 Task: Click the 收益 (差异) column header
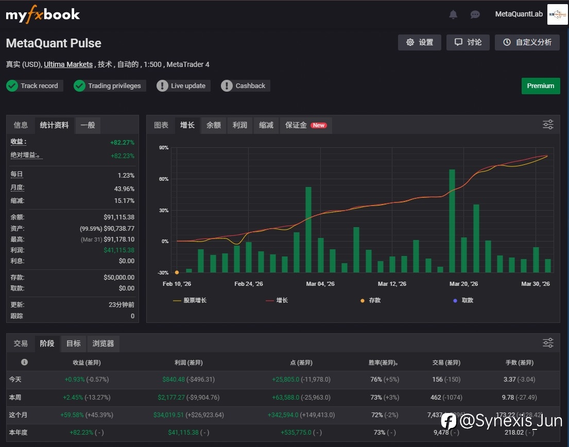pos(87,363)
